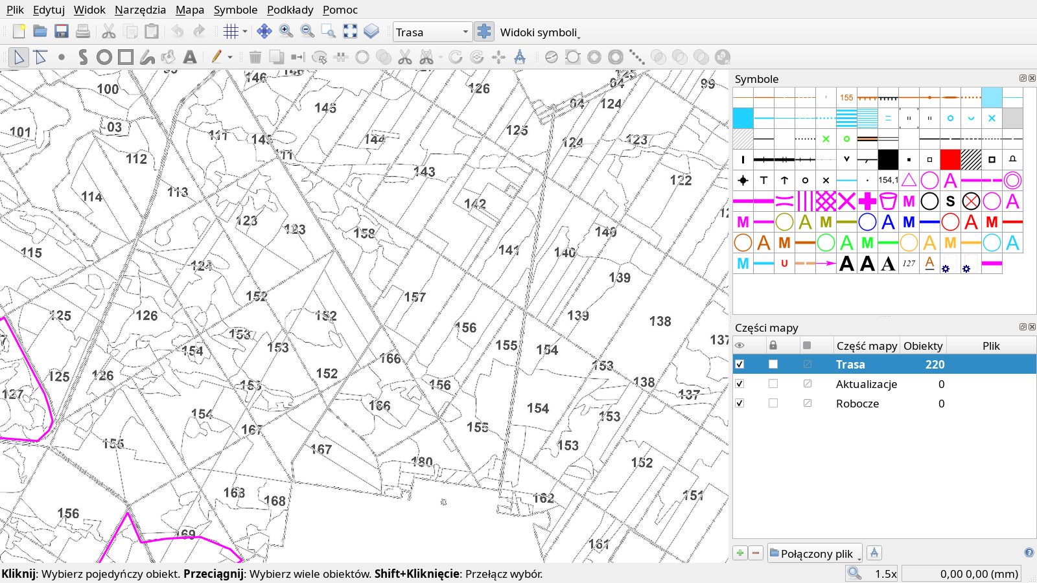The width and height of the screenshot is (1037, 583).
Task: Select the write text A tool
Action: (190, 57)
